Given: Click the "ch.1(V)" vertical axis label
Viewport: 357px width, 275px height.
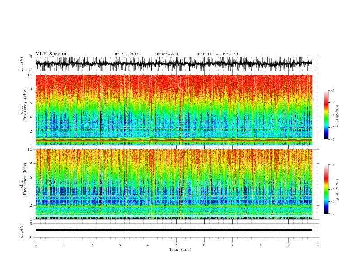Looking at the screenshot, I should [22, 64].
